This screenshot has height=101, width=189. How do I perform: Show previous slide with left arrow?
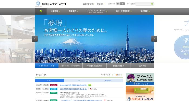point(35,39)
